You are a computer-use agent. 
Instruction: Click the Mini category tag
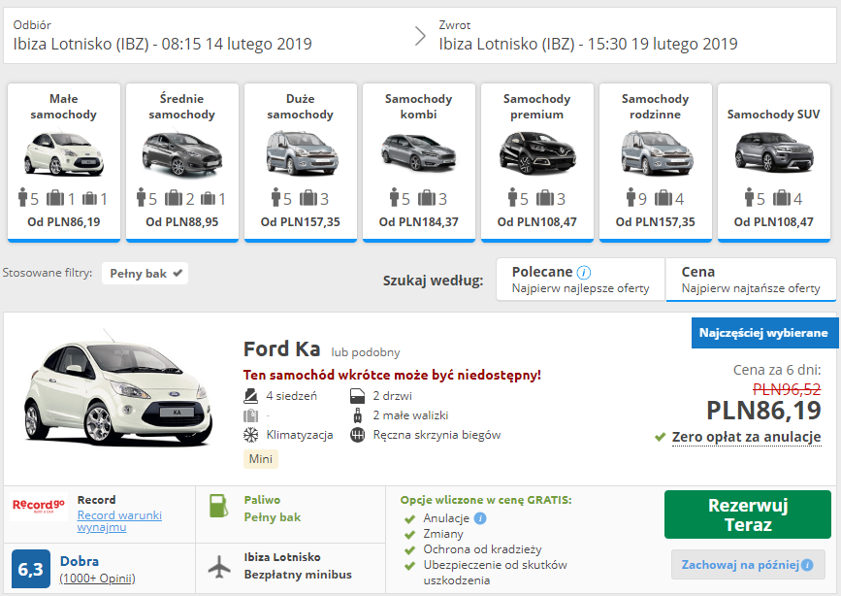point(261,459)
